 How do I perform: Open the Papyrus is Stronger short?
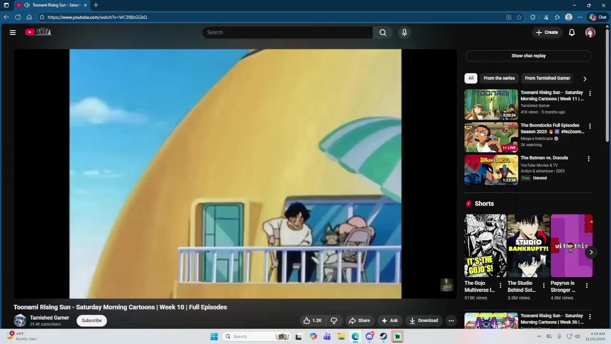coord(571,246)
